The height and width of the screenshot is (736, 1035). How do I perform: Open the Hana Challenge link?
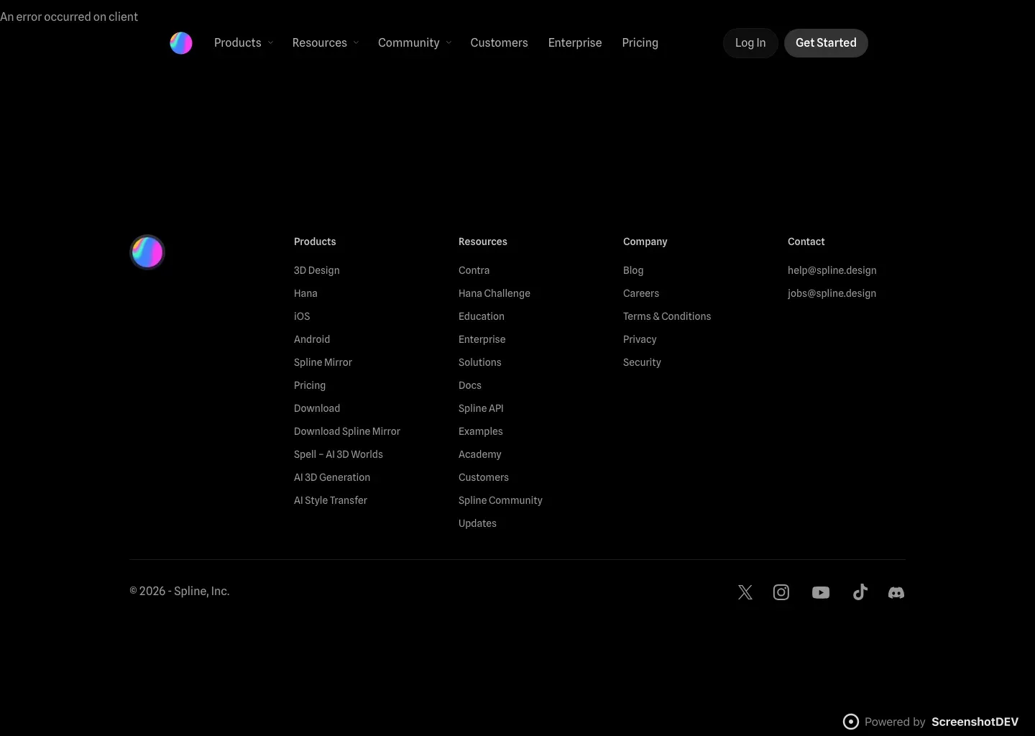(494, 293)
